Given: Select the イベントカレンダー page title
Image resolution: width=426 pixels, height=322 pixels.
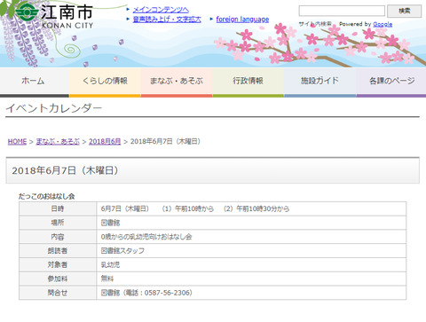Looking at the screenshot, I should 54,108.
